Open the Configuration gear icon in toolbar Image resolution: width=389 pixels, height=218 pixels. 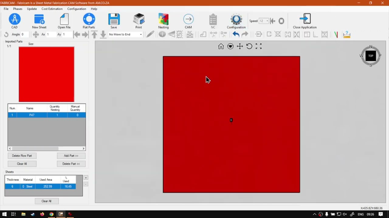(x=236, y=19)
